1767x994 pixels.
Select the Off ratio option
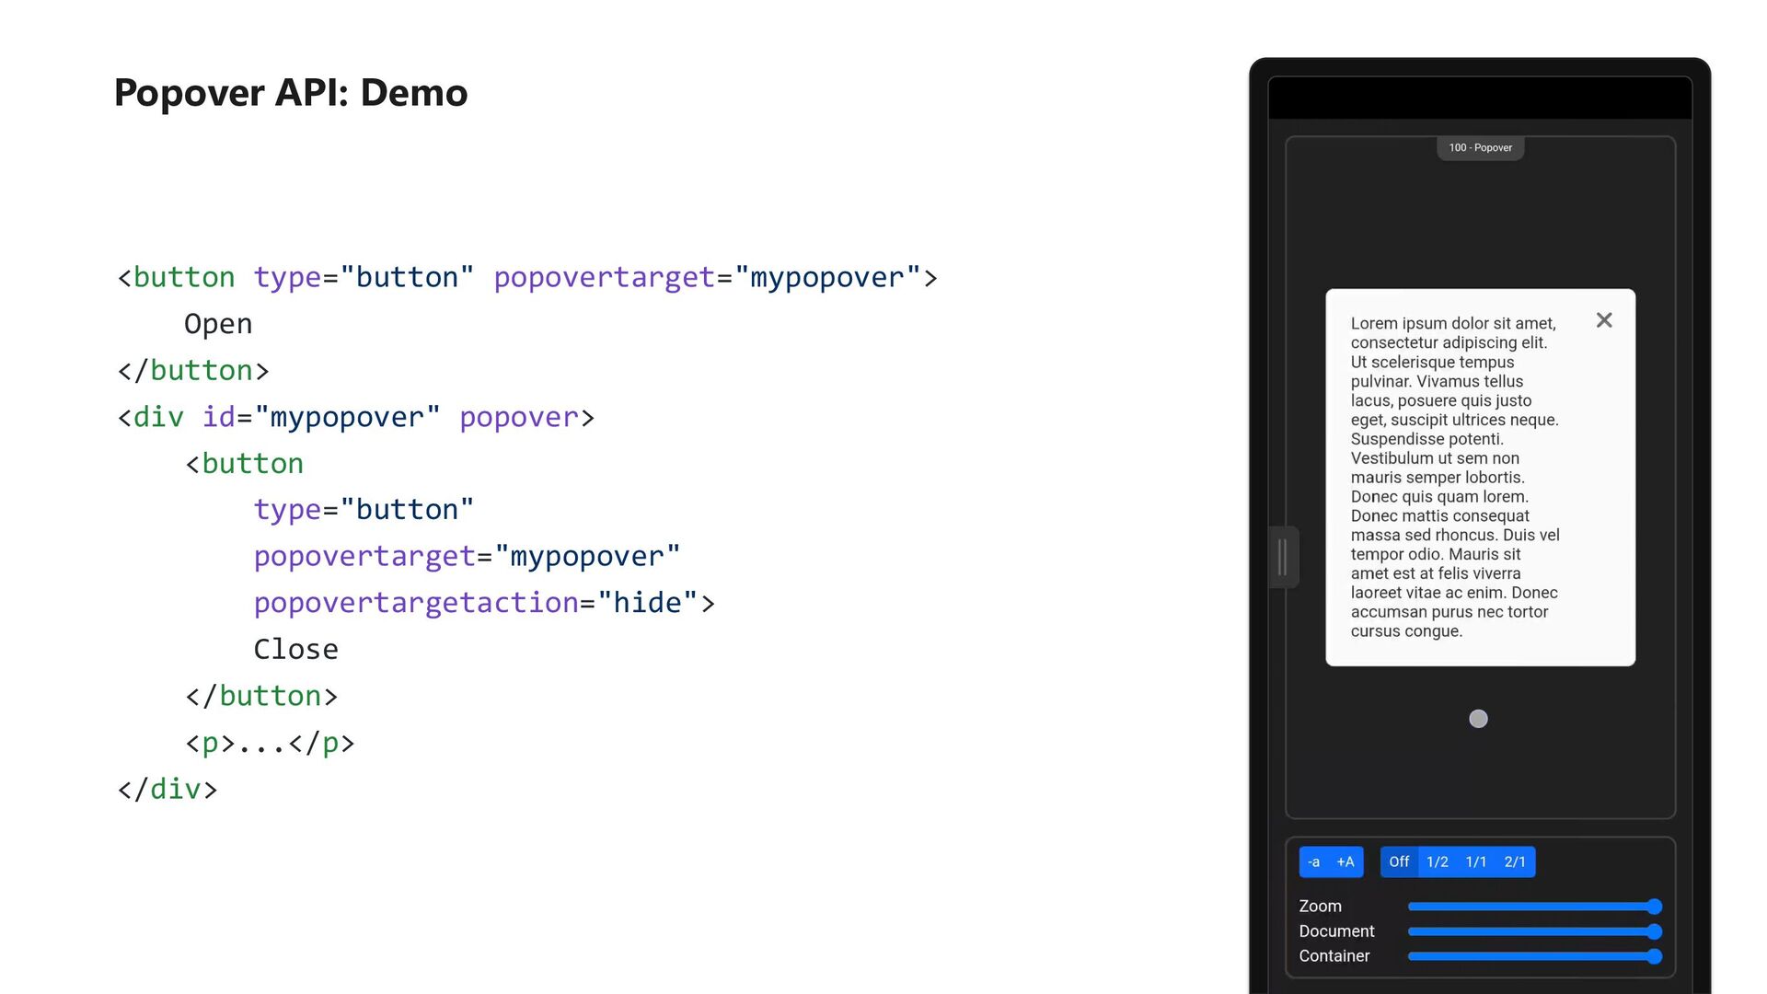click(1399, 862)
